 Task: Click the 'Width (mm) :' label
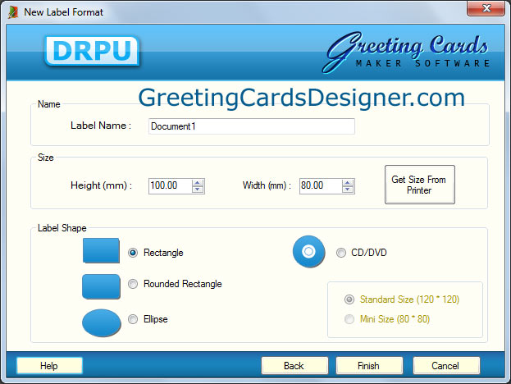tap(267, 185)
